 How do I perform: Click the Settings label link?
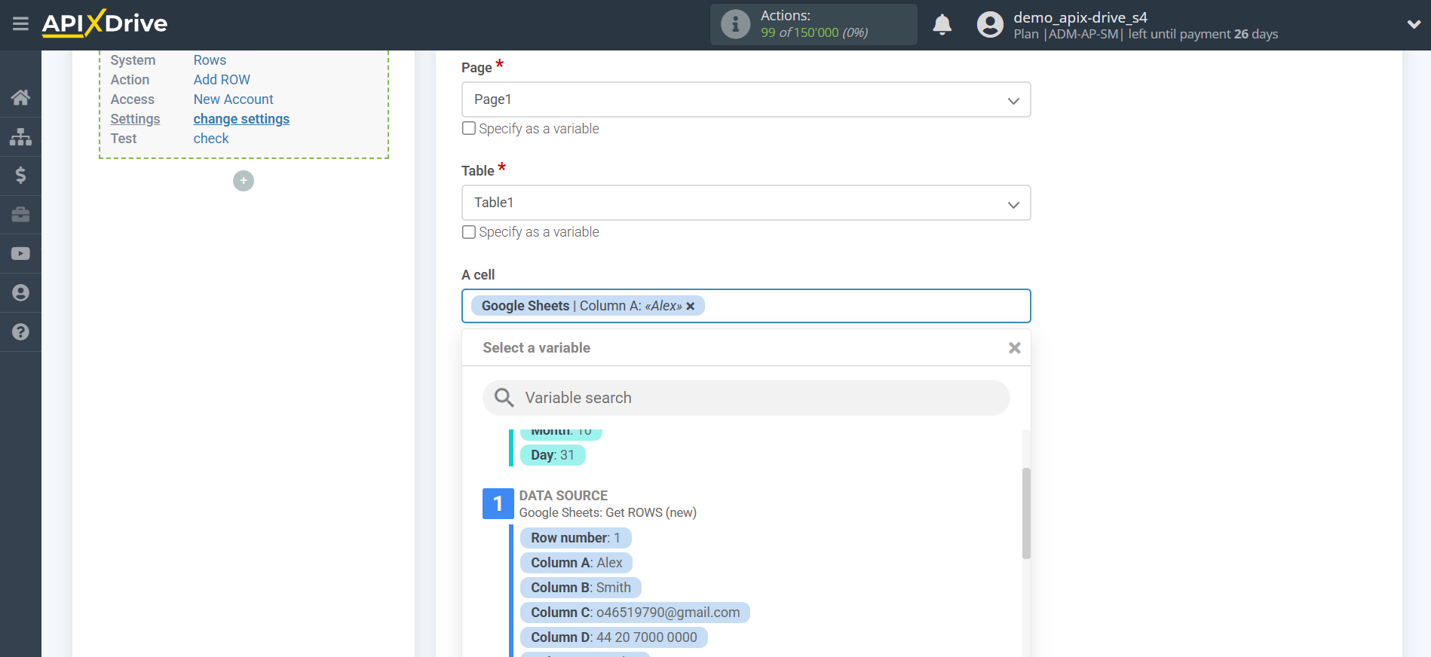[x=135, y=119]
